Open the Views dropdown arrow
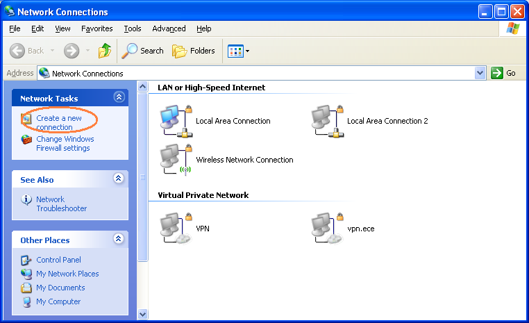529x323 pixels. coord(247,51)
